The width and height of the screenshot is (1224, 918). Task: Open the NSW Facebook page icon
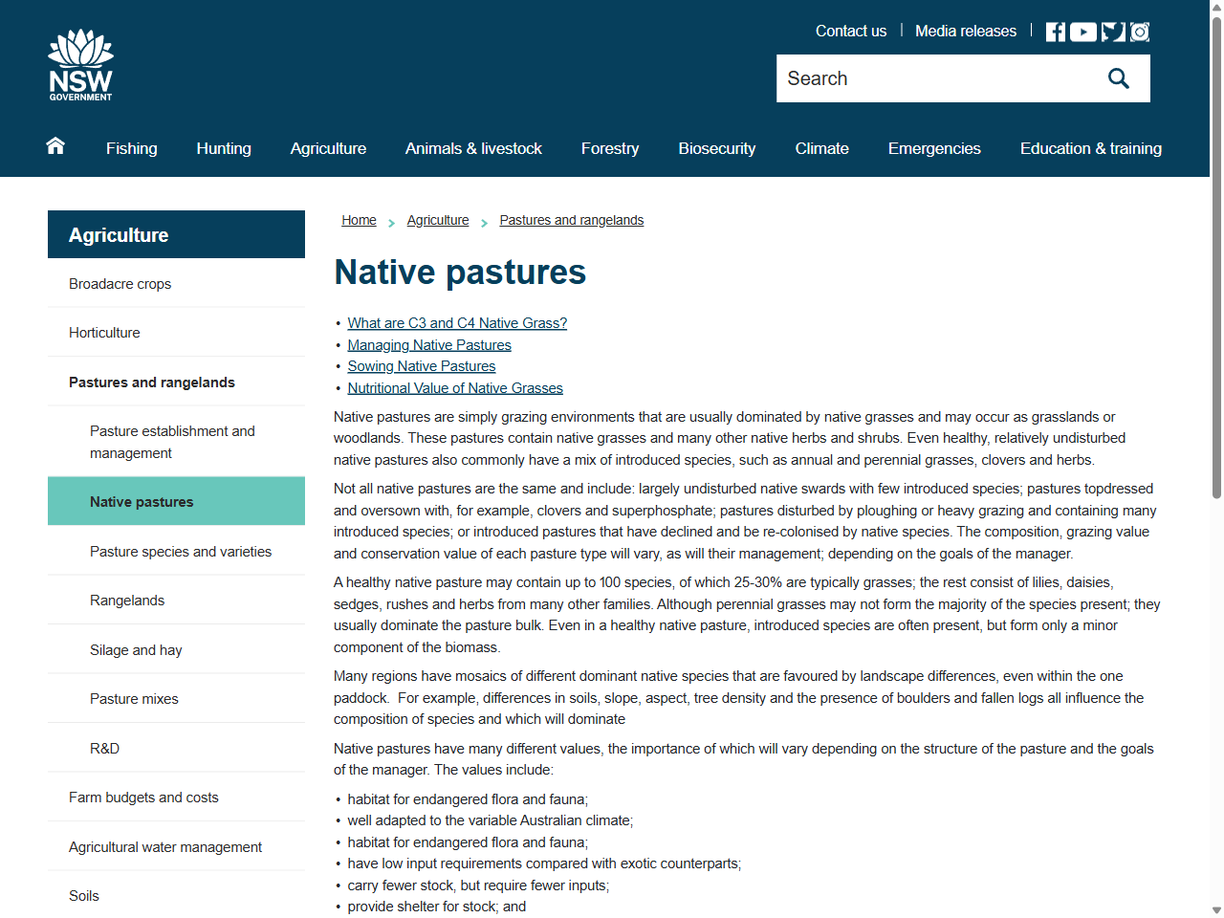(x=1055, y=31)
